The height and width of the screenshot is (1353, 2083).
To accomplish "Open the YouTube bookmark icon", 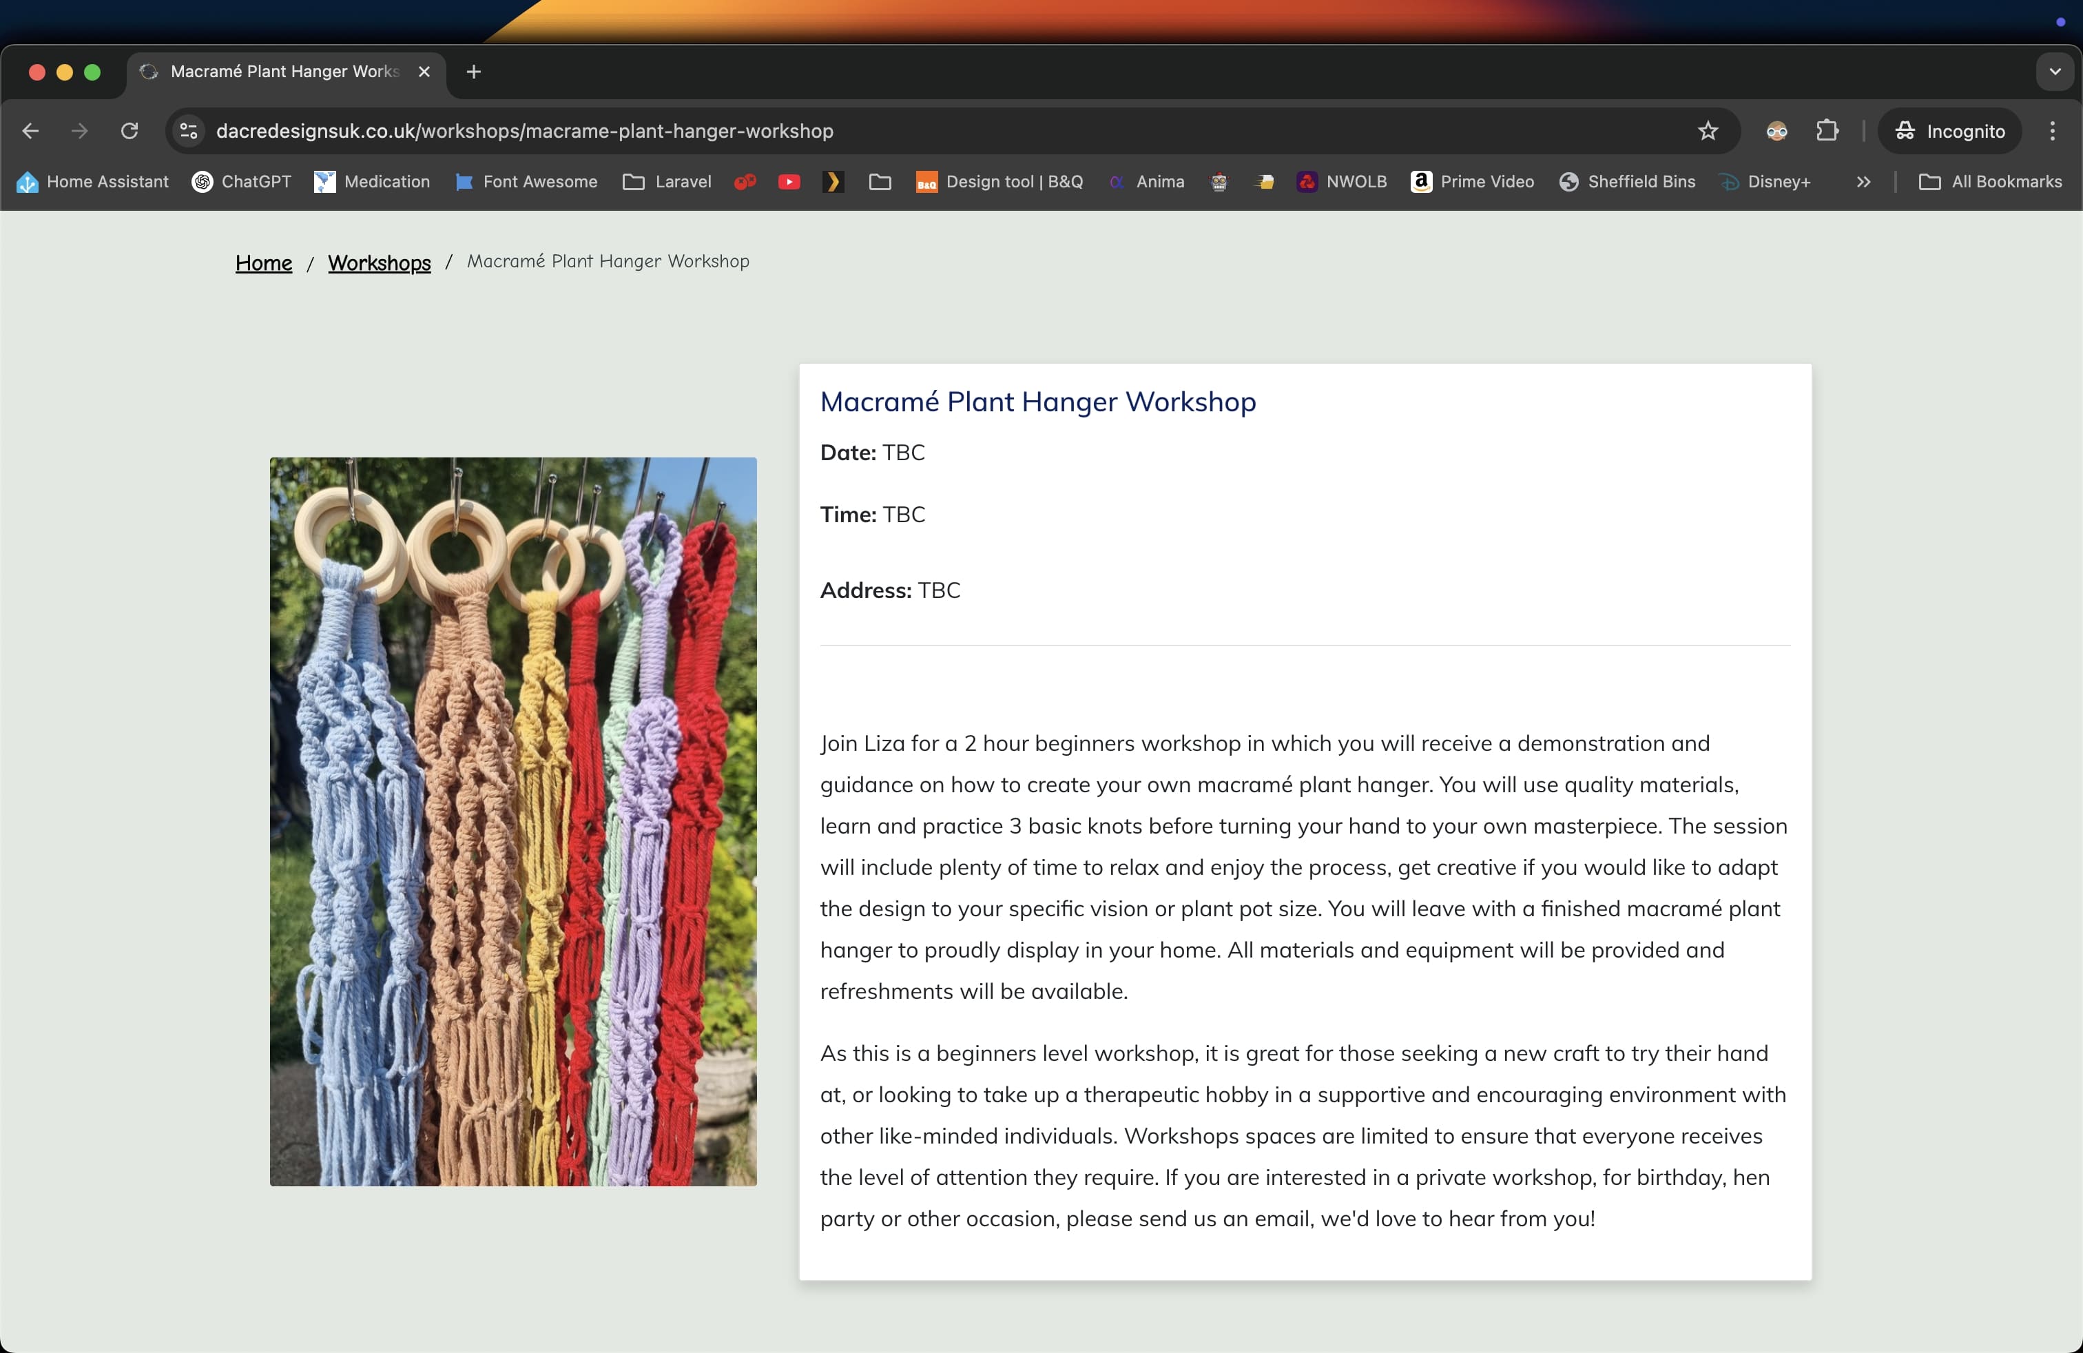I will coord(789,182).
